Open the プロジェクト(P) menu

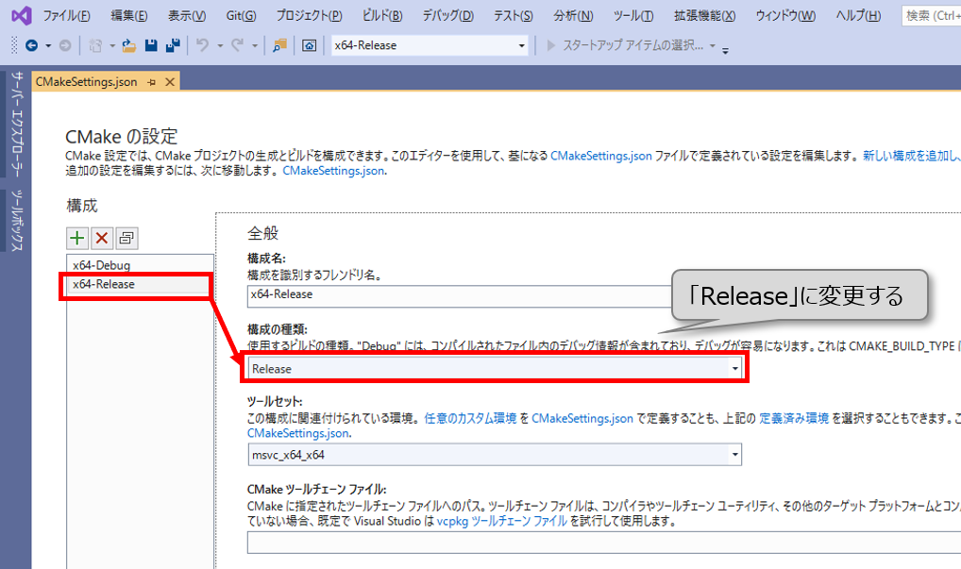[x=309, y=15]
